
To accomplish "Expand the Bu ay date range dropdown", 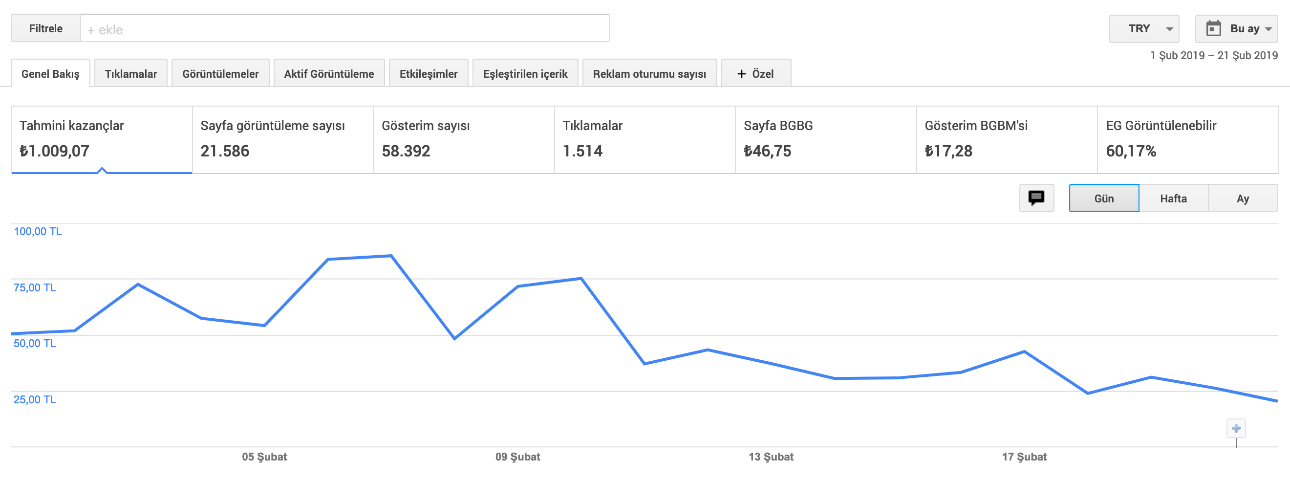I will pyautogui.click(x=1236, y=28).
